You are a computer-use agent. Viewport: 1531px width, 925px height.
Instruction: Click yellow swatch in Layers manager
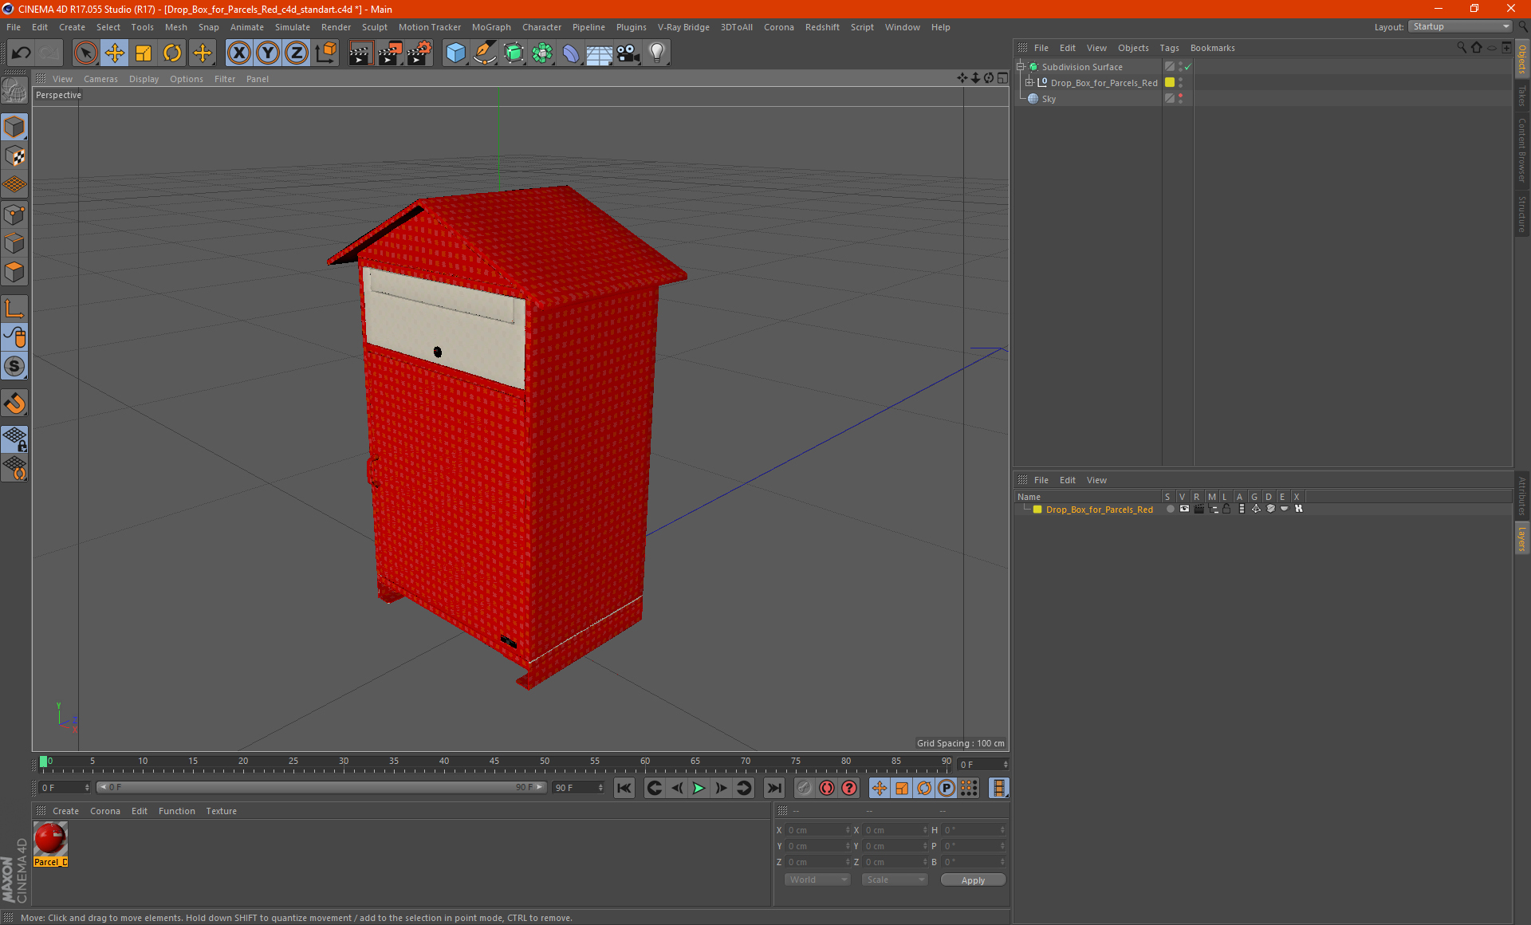click(1037, 509)
